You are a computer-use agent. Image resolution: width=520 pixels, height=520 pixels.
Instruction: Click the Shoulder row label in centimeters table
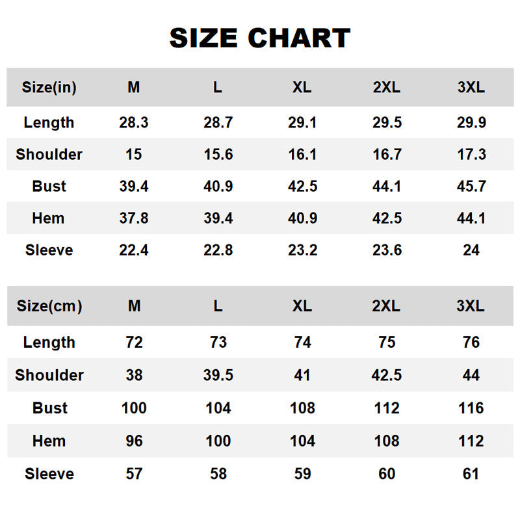[49, 375]
